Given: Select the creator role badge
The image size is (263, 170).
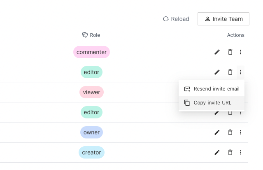Looking at the screenshot, I should click(91, 152).
